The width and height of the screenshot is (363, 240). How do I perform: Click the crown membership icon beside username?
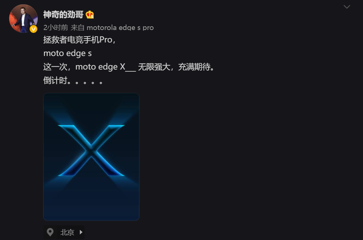90,15
